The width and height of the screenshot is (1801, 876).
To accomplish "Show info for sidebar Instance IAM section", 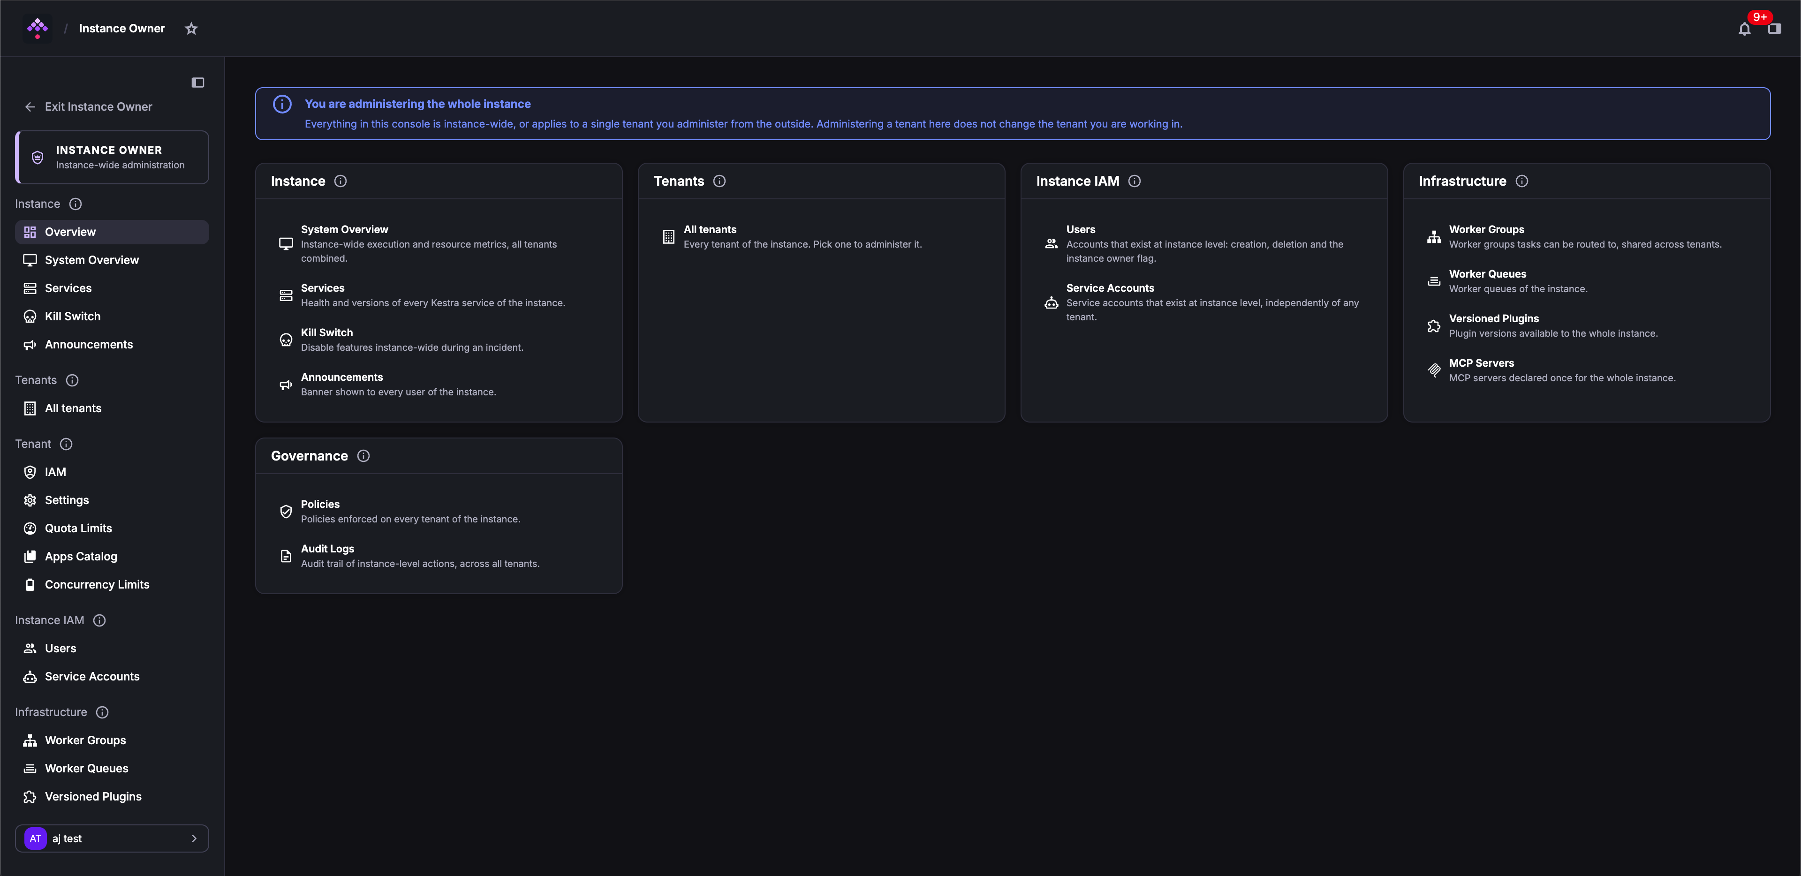I will click(x=99, y=620).
